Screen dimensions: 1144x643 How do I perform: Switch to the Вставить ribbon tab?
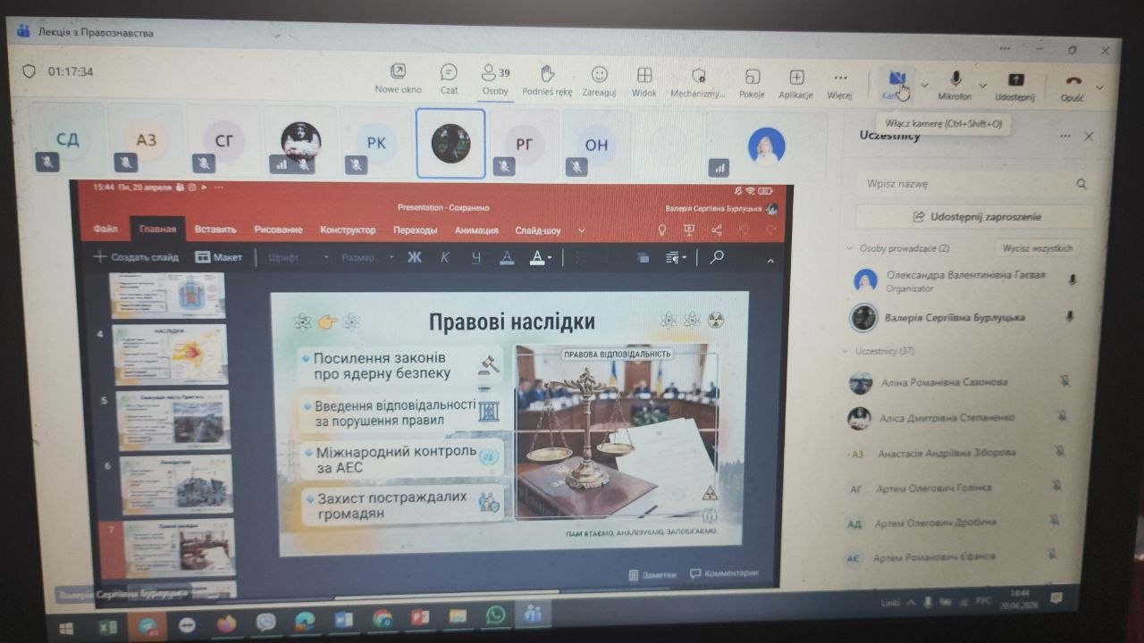pyautogui.click(x=215, y=230)
